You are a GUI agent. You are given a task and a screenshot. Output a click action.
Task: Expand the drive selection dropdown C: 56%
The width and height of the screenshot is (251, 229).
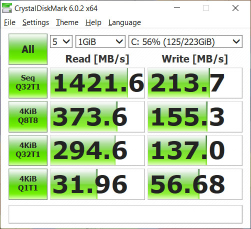click(x=185, y=41)
